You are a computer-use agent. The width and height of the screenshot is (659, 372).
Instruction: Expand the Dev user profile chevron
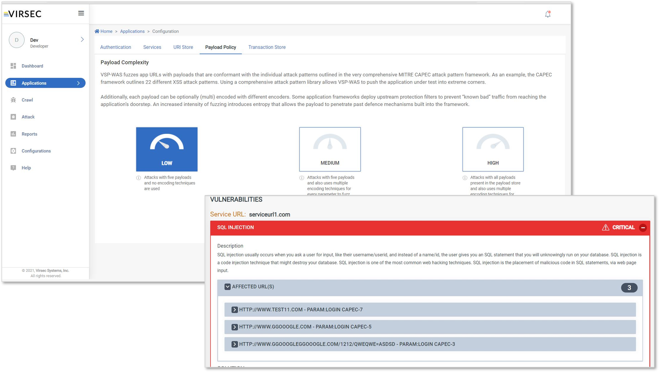[x=82, y=40]
